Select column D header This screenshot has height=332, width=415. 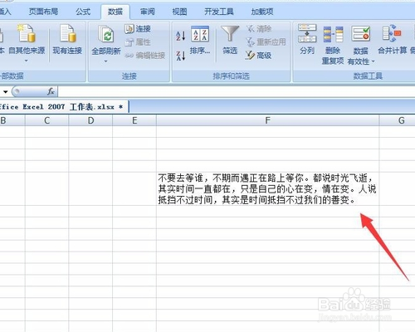[90, 120]
